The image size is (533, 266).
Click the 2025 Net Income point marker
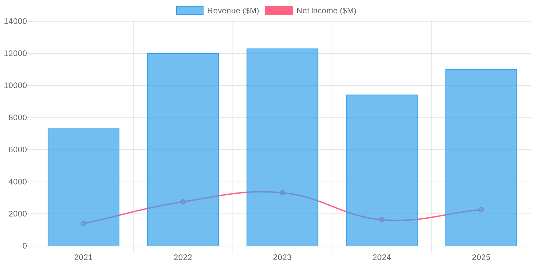(481, 209)
